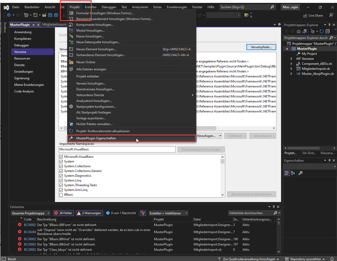Screen dimensions: 337x261
Task: Click the Repository auswählen button
Action: (x=305, y=259)
